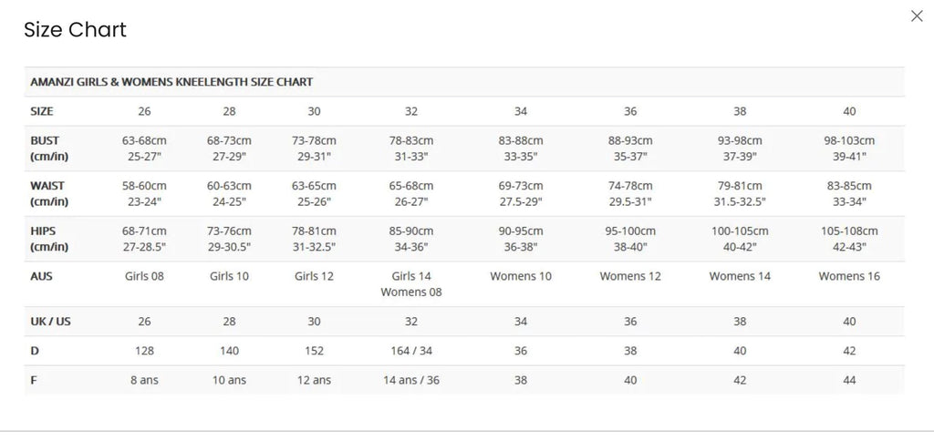Click the Girls 08 cell

tap(144, 276)
